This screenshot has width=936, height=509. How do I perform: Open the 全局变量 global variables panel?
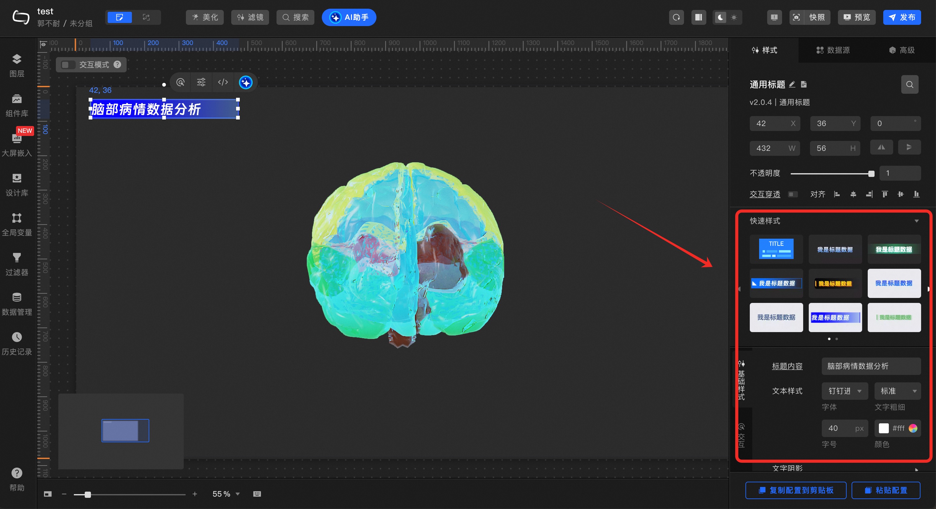pyautogui.click(x=17, y=224)
